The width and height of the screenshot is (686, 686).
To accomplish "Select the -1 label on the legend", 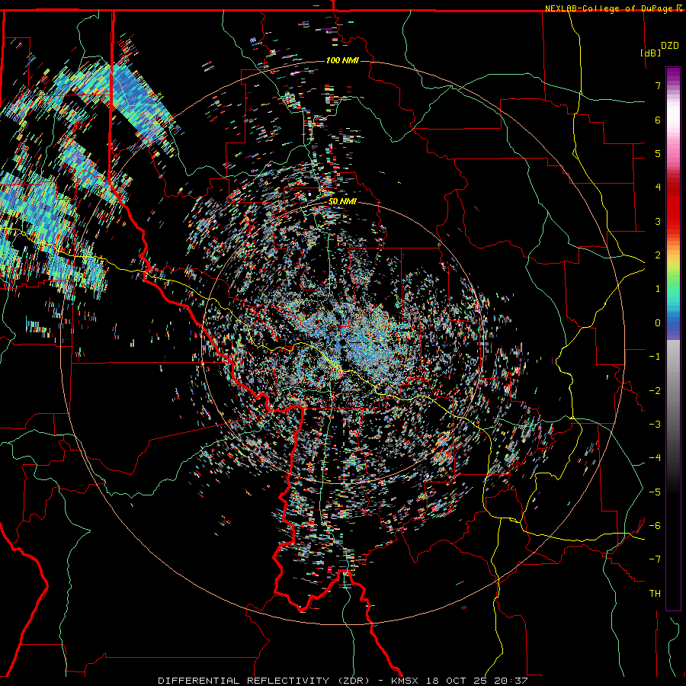I will [x=655, y=357].
